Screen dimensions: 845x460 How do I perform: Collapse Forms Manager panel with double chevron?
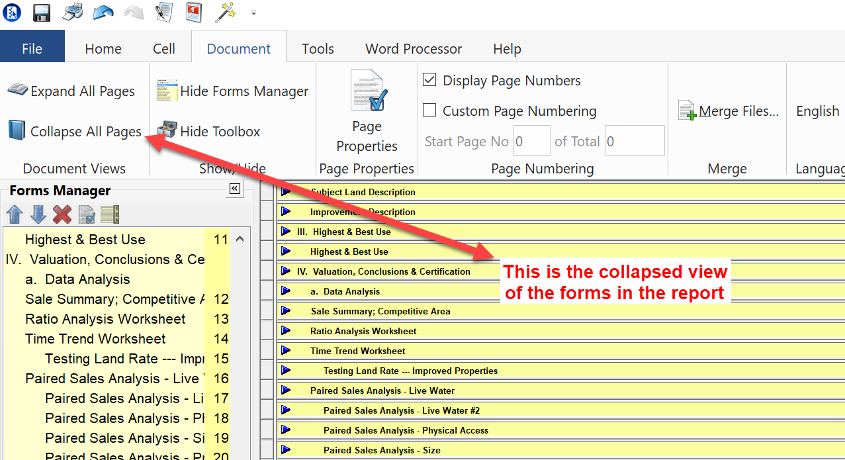tap(234, 189)
